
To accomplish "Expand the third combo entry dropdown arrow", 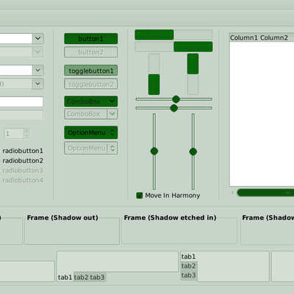I will click(x=38, y=71).
